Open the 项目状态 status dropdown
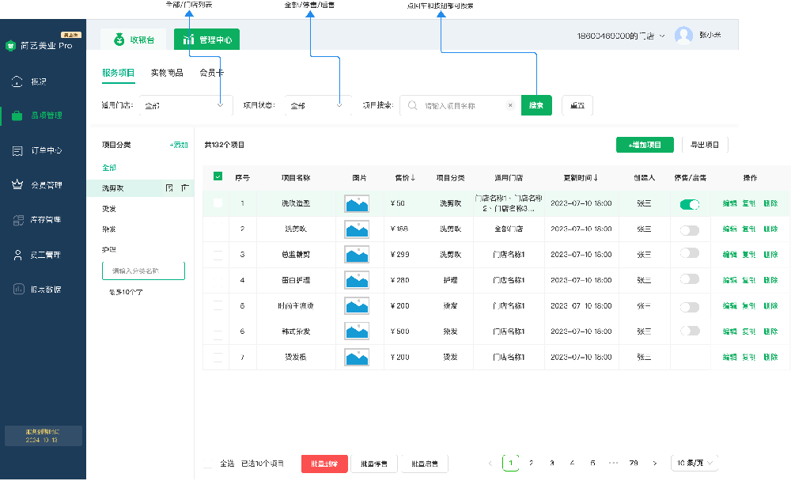 tap(318, 105)
